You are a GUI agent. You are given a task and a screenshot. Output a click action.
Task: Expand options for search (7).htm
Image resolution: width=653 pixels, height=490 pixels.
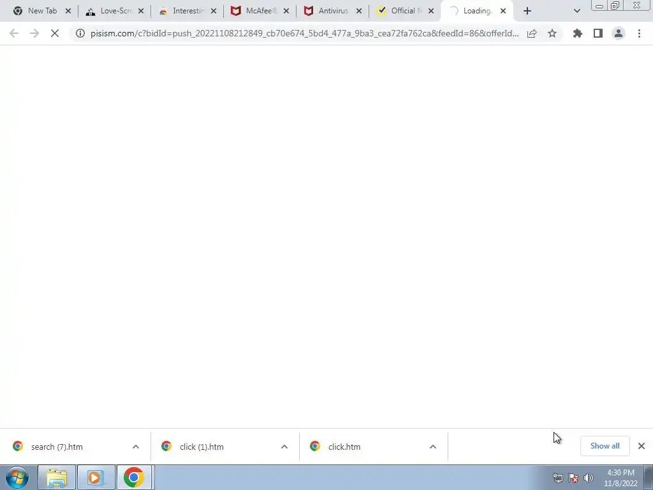coord(136,447)
